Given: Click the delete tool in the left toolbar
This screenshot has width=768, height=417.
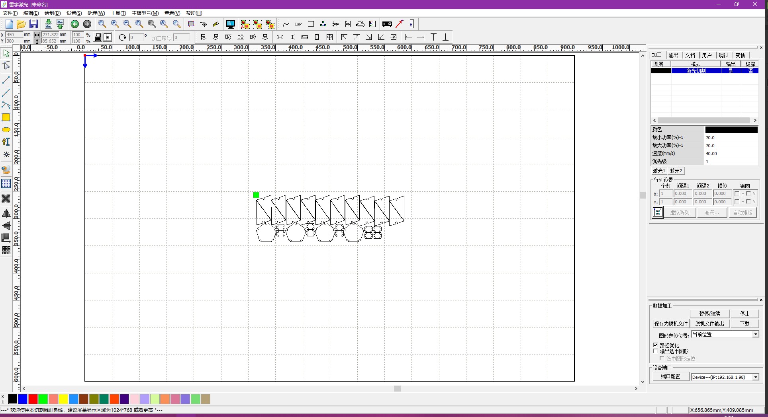Looking at the screenshot, I should coord(6,199).
